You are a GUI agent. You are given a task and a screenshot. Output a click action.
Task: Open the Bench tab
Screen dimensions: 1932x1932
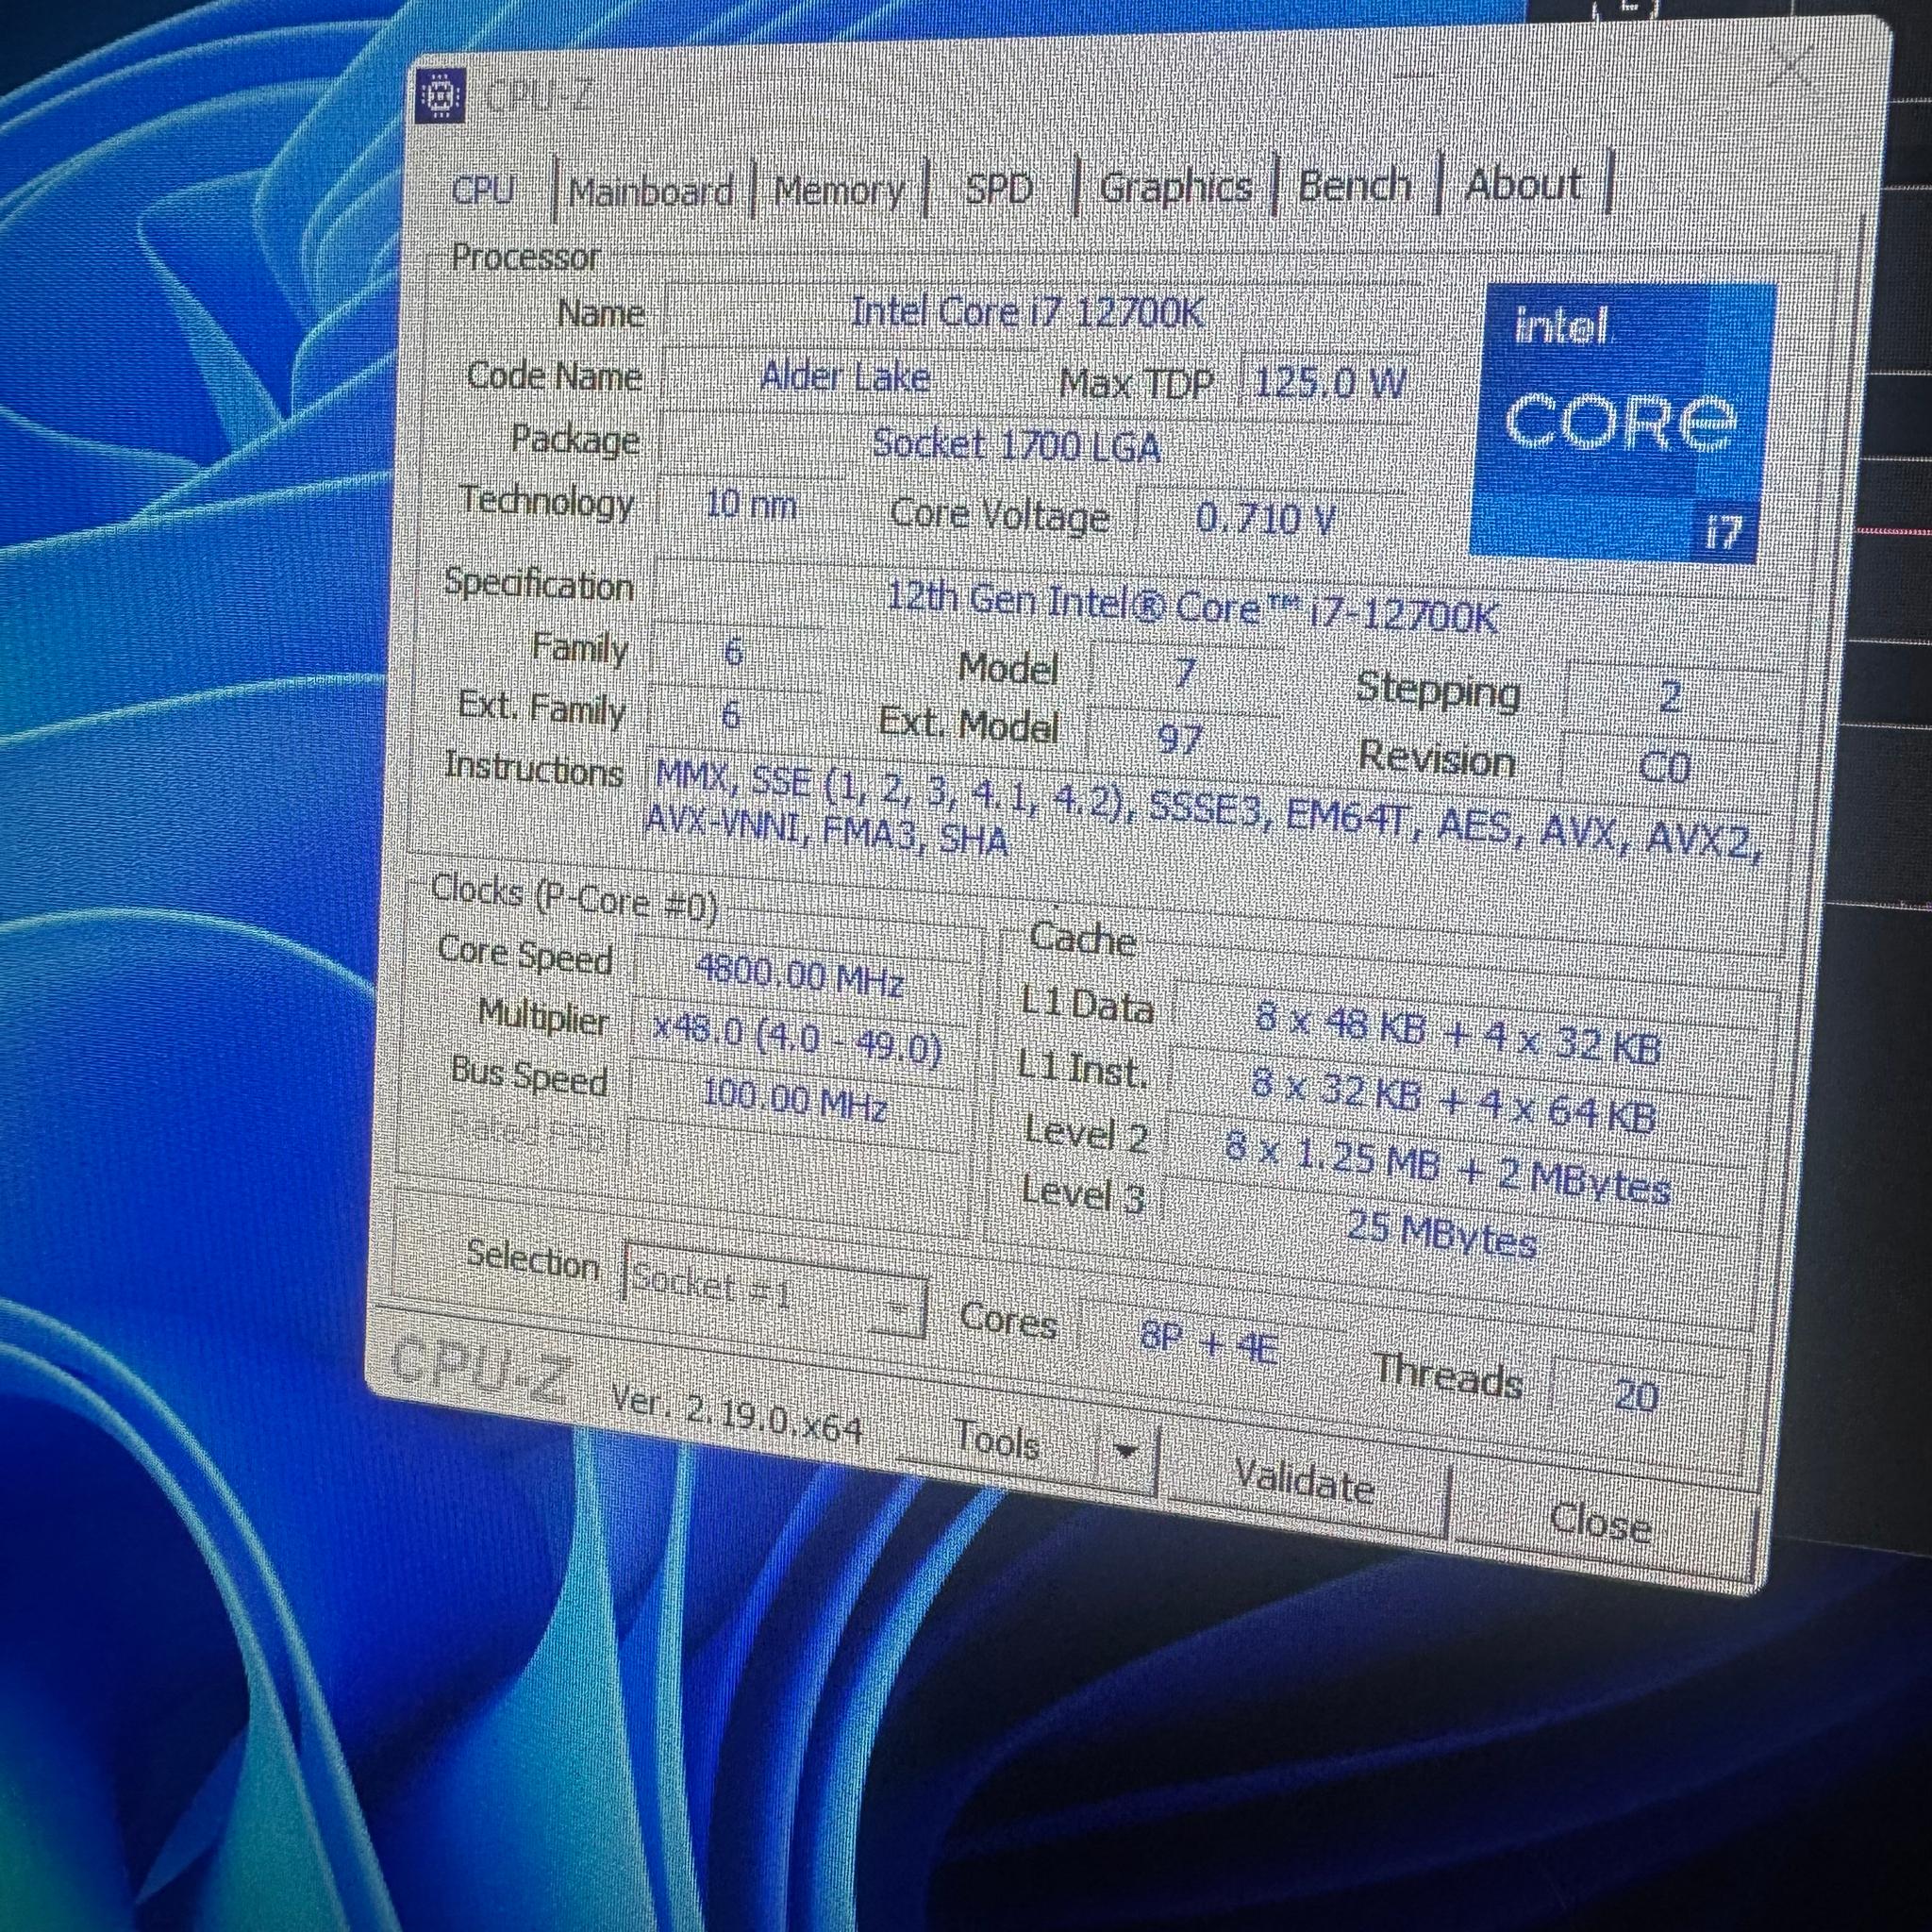[x=1354, y=185]
